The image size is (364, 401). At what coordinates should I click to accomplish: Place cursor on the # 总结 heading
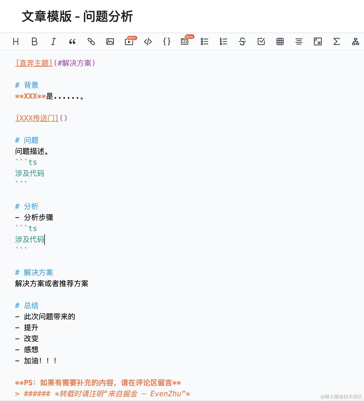point(27,306)
